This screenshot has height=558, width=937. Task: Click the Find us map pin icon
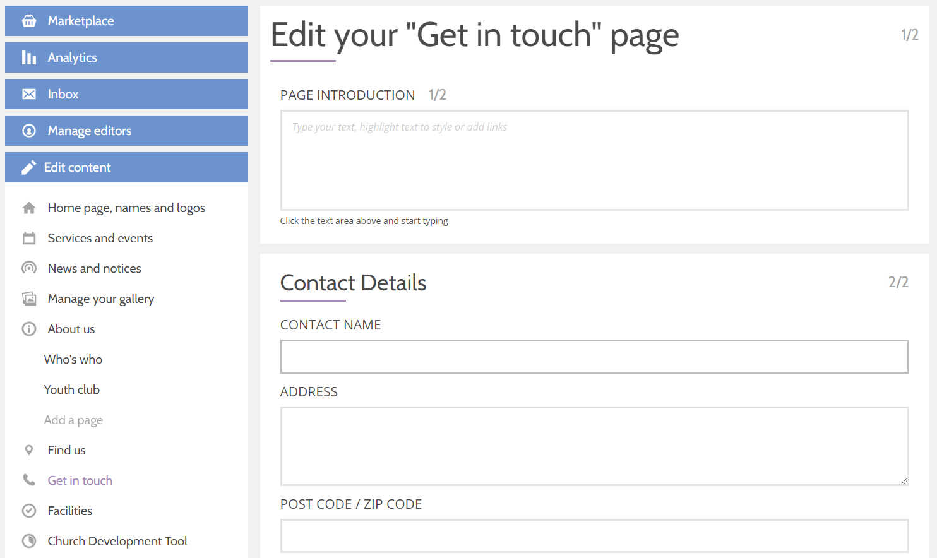click(x=29, y=450)
